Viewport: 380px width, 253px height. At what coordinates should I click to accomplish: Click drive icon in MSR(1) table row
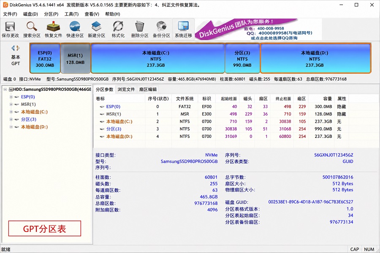tap(102, 114)
